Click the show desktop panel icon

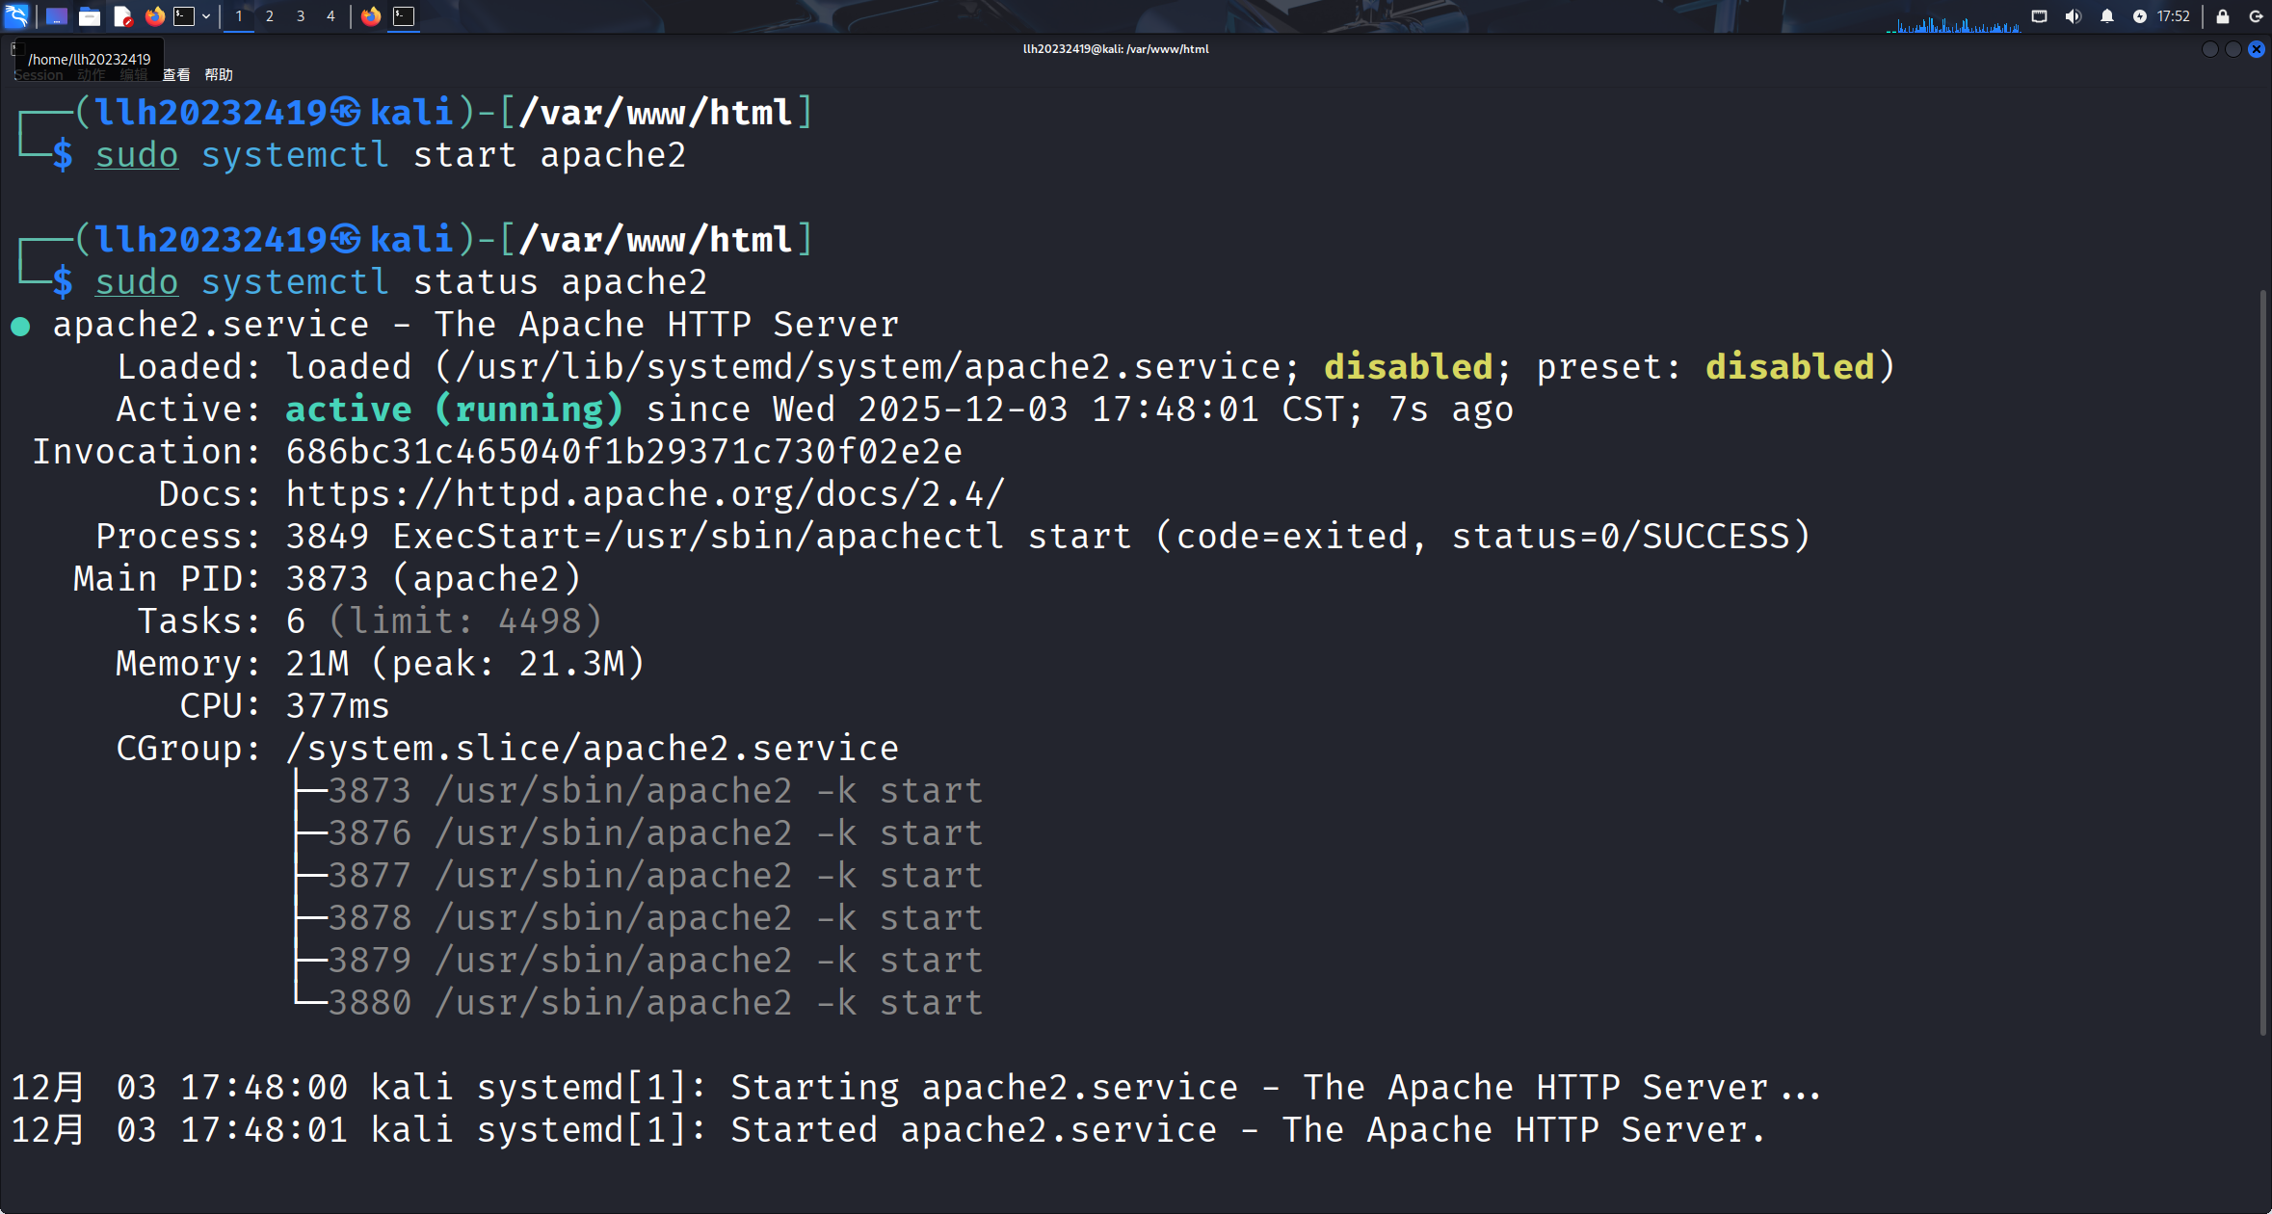pyautogui.click(x=57, y=15)
